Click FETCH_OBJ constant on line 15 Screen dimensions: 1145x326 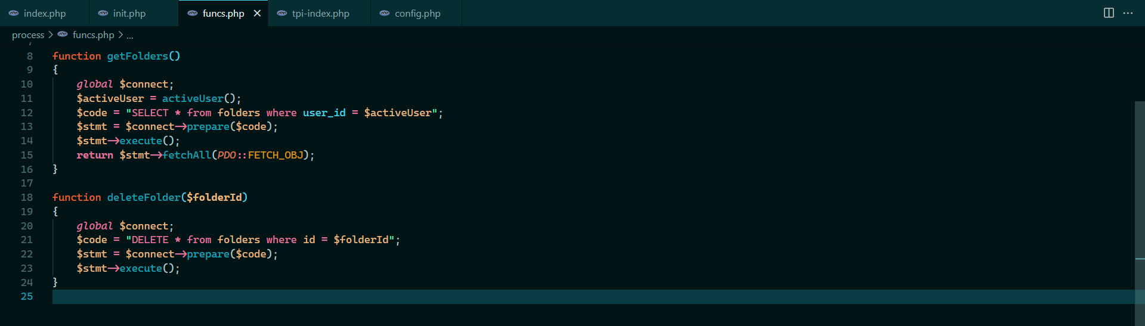[x=276, y=155]
